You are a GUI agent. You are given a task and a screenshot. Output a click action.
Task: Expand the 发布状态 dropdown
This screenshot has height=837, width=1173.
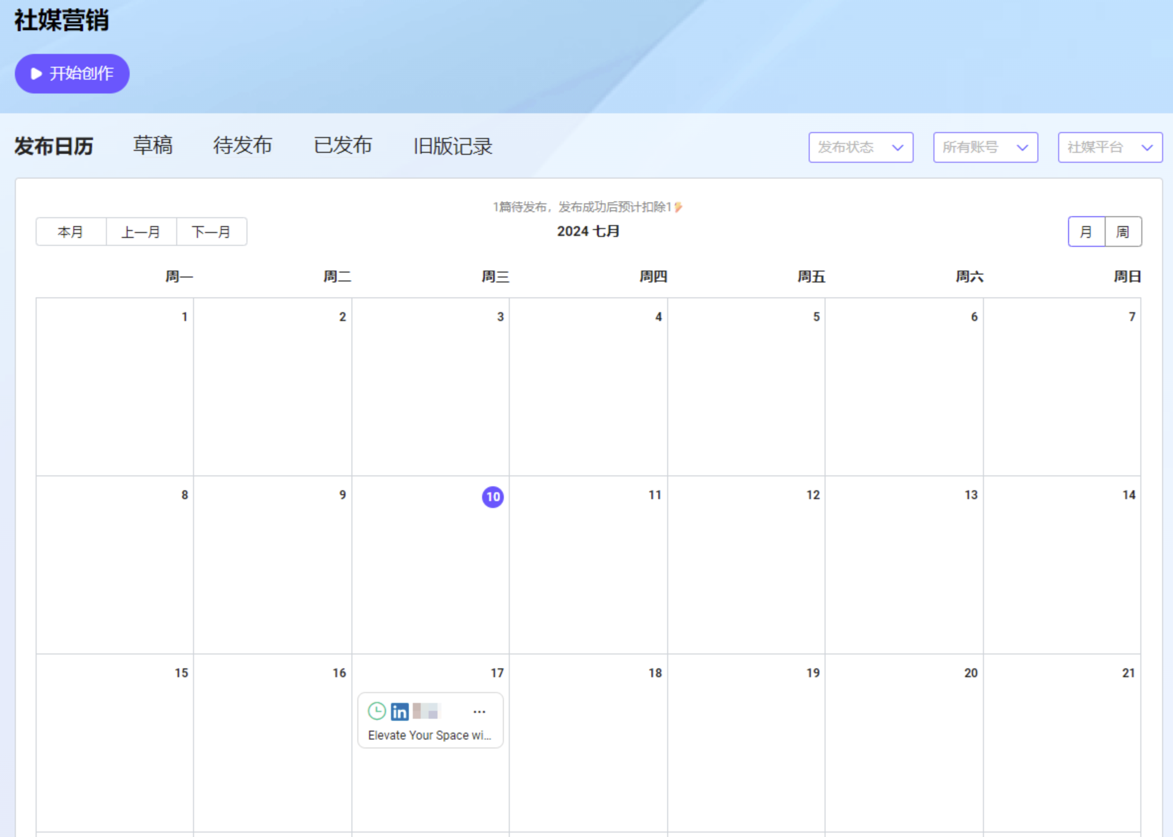[x=861, y=147]
